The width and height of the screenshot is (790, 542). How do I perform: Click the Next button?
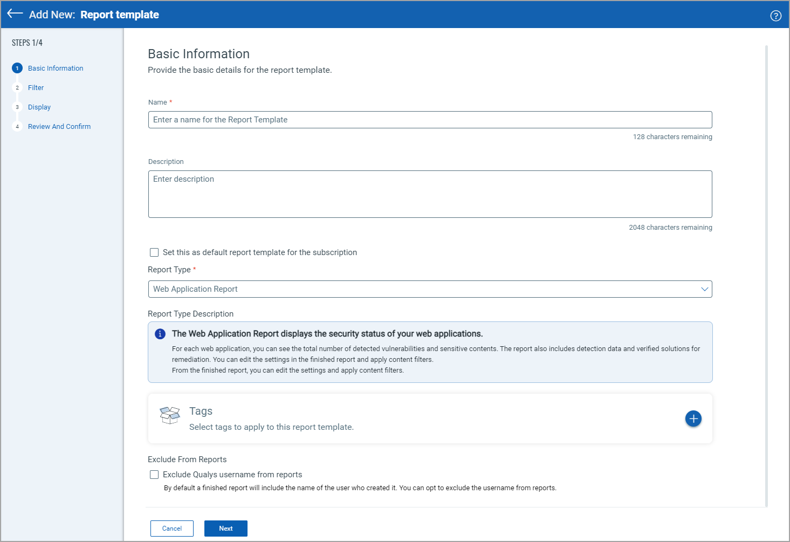click(226, 529)
